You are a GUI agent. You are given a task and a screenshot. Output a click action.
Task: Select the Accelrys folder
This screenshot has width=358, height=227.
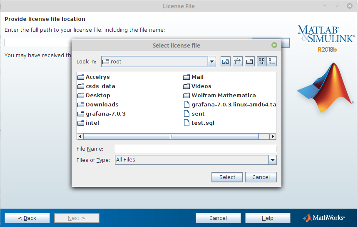click(97, 77)
